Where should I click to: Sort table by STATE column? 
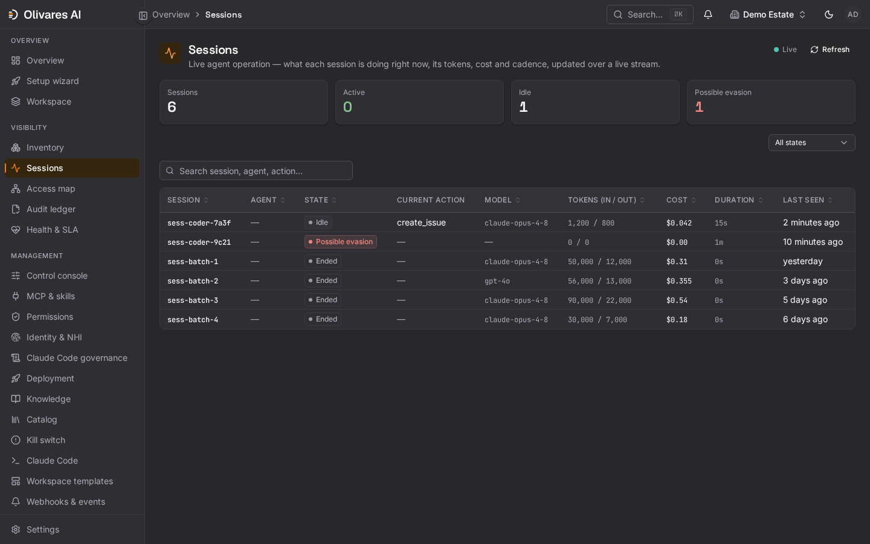pos(320,200)
